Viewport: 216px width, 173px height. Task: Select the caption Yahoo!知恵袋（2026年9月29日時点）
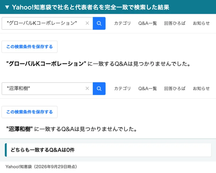click(41, 167)
